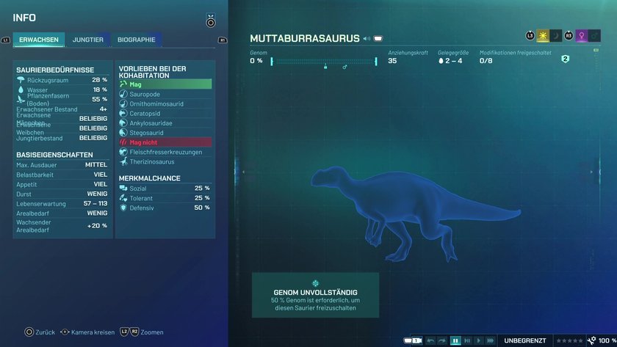
Task: Click the Tolerant trait icon
Action: [123, 198]
